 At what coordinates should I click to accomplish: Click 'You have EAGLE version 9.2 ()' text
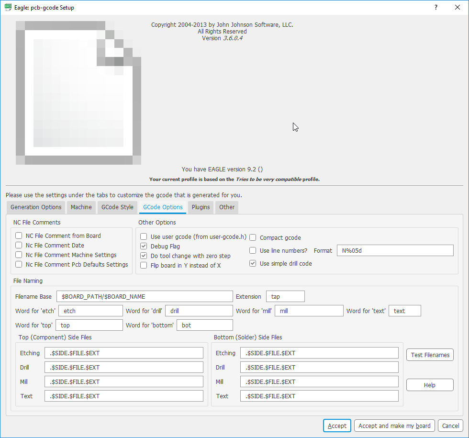click(x=222, y=169)
